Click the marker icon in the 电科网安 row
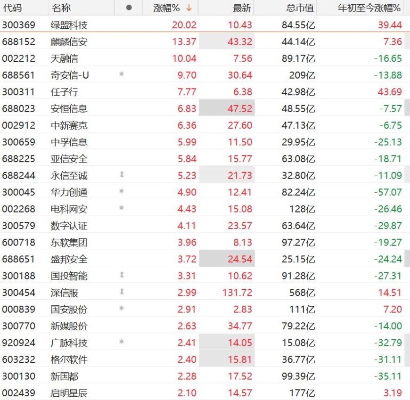410x400 pixels. tap(121, 208)
